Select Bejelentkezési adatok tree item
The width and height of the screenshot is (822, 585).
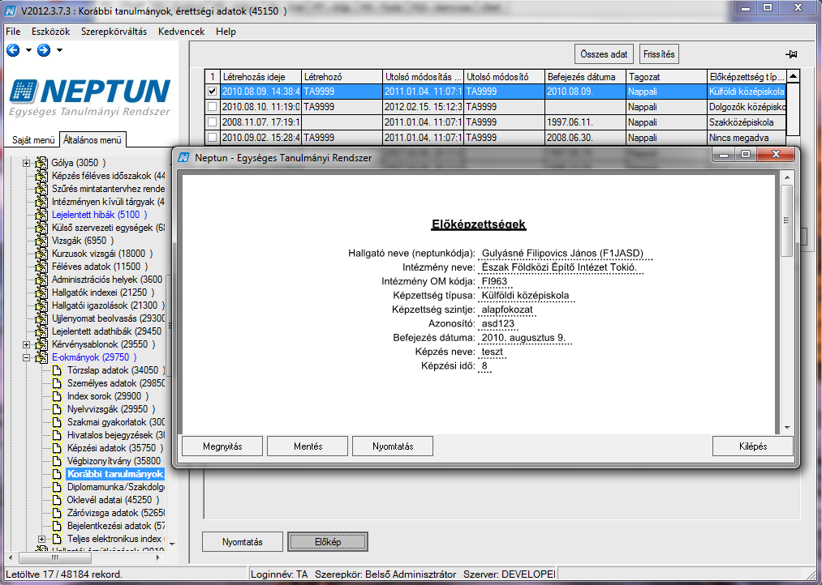pos(116,526)
